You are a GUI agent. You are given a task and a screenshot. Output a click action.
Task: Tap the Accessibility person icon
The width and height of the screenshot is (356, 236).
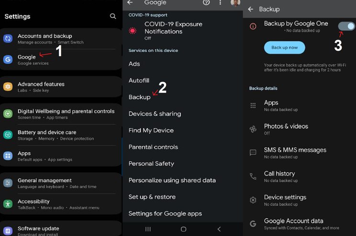click(x=8, y=204)
